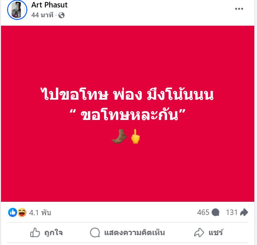Click the share arrow icon beside แชร์
The image size is (257, 245).
point(199,232)
